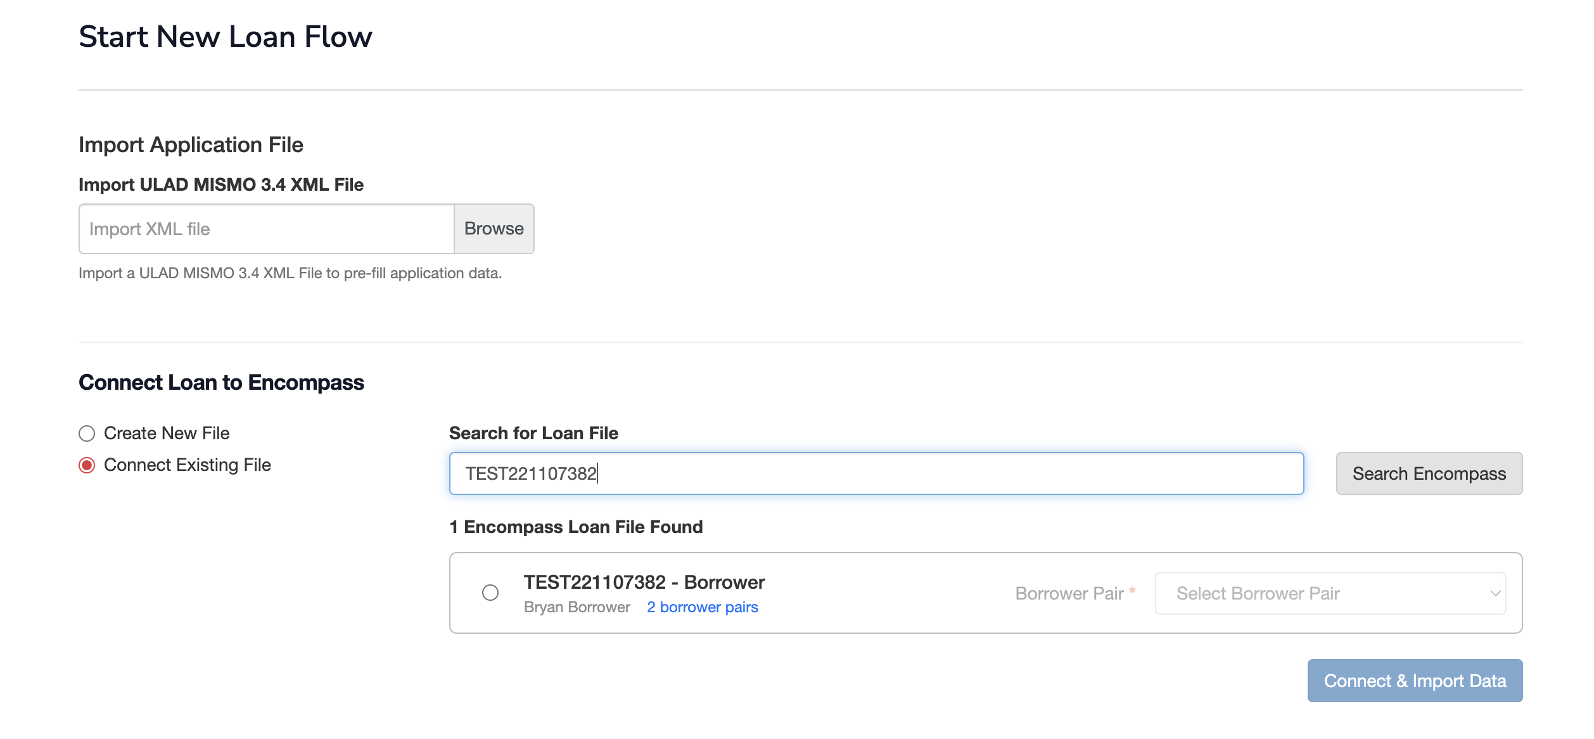Click the "1 Encompass Loan File Found" text
Viewport: 1594px width, 739px height.
click(576, 527)
